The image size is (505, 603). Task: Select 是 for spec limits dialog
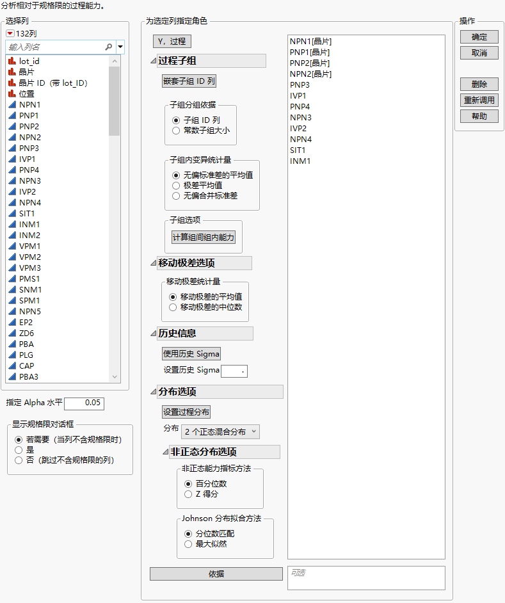[19, 450]
